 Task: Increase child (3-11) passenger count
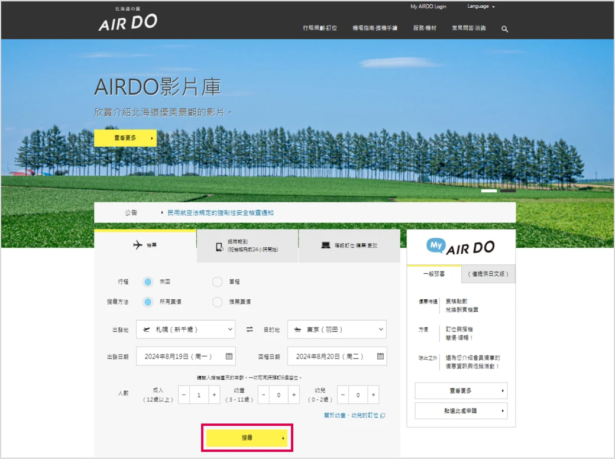(x=294, y=395)
